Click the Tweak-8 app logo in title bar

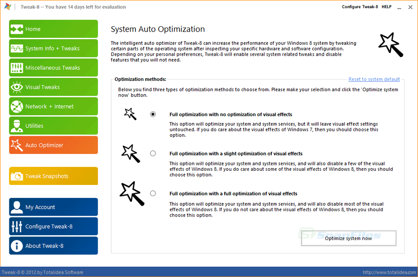[8, 7]
